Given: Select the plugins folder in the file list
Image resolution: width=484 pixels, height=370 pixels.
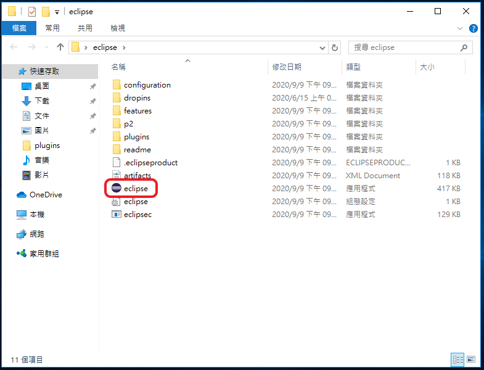Looking at the screenshot, I should coord(136,137).
